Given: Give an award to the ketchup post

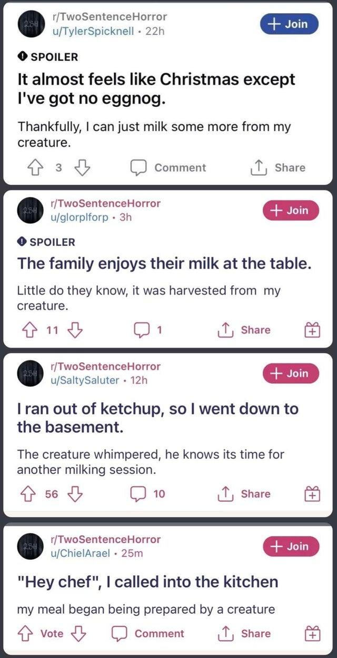Looking at the screenshot, I should tap(311, 494).
